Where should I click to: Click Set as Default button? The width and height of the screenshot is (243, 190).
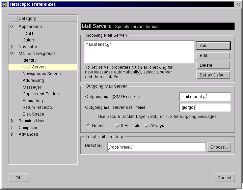coord(213,75)
